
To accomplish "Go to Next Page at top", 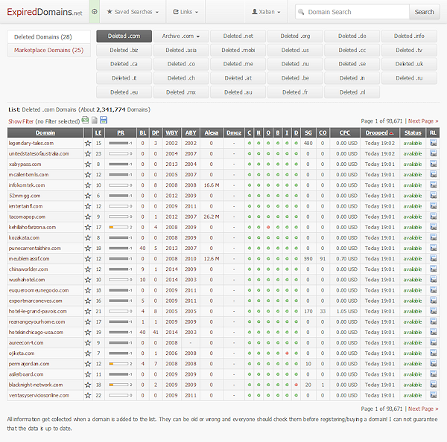I will (x=423, y=121).
